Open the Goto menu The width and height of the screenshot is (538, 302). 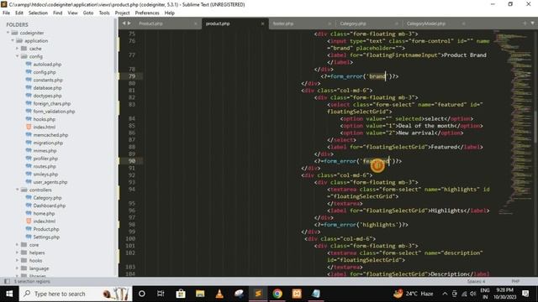click(87, 13)
